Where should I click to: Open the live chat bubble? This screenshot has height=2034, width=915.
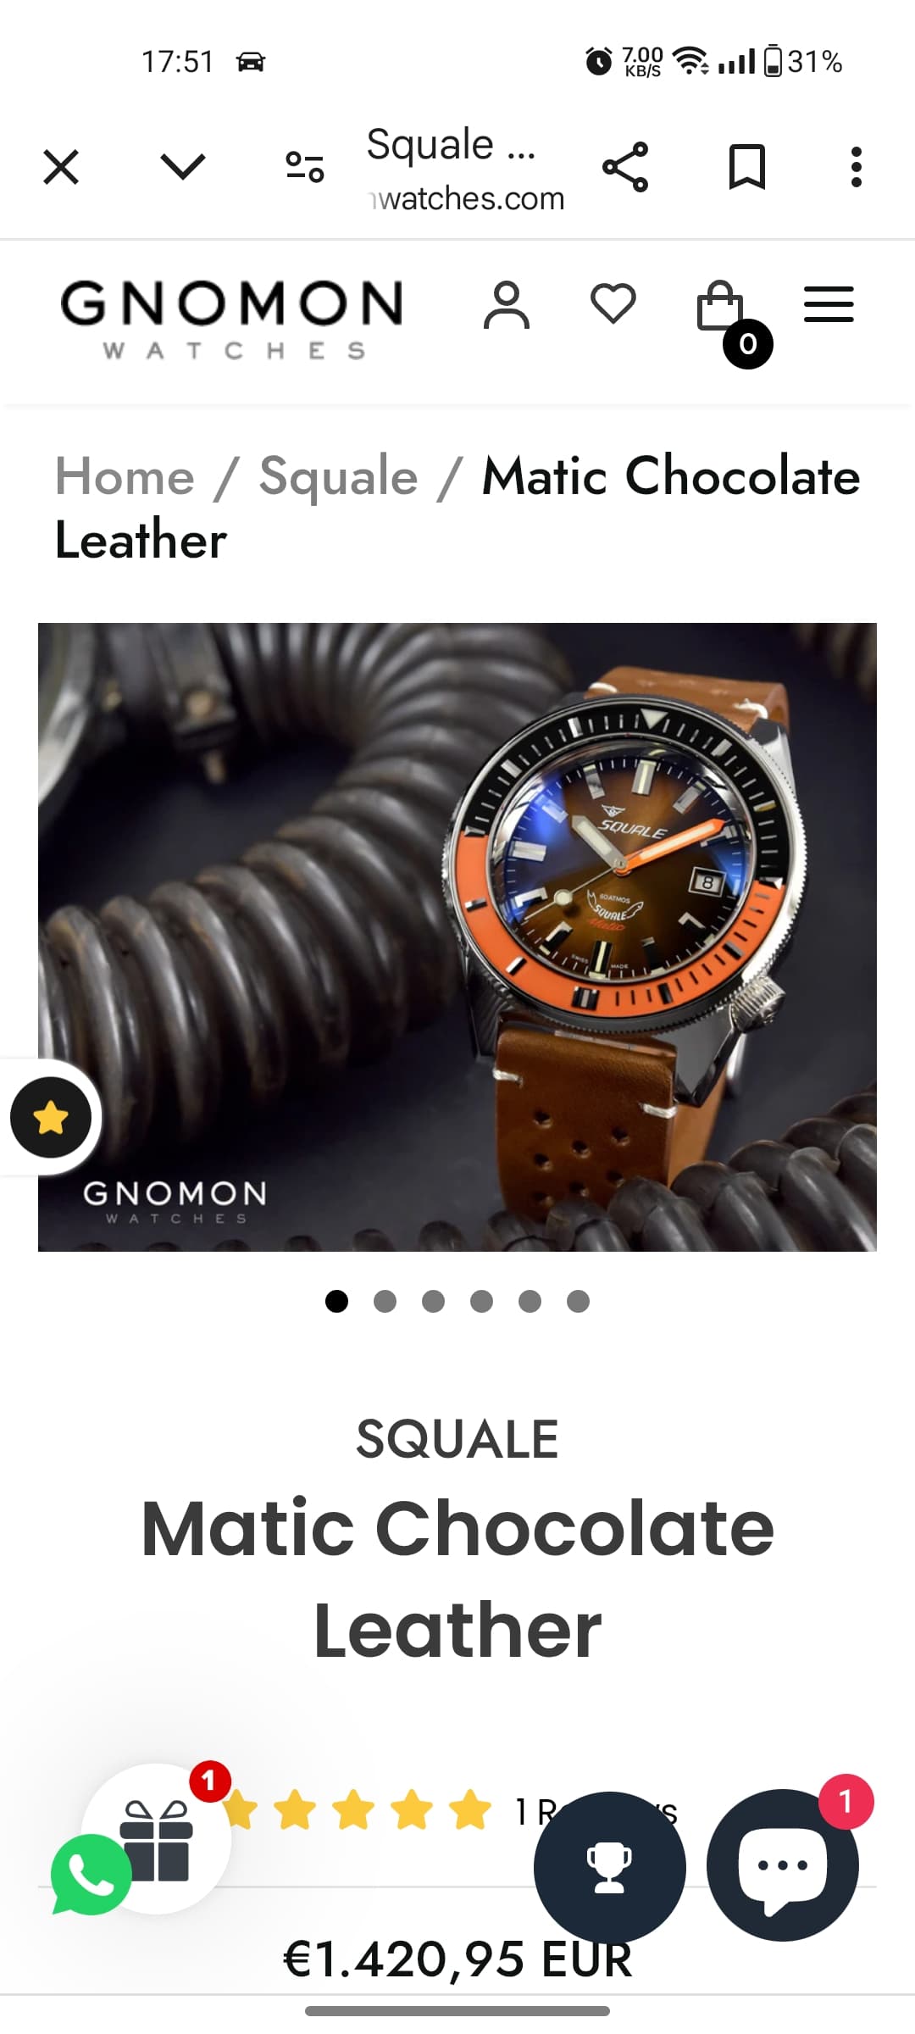(x=783, y=1864)
